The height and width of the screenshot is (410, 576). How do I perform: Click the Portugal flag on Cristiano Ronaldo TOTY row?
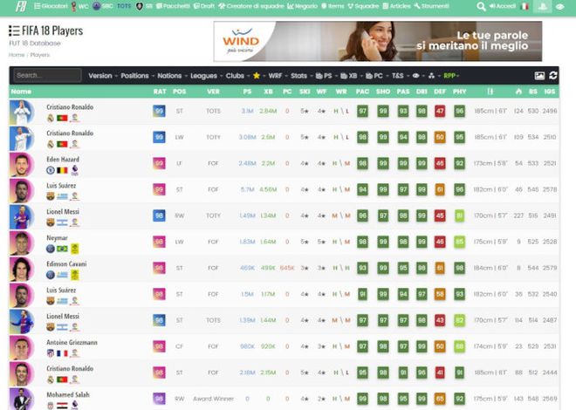62,144
